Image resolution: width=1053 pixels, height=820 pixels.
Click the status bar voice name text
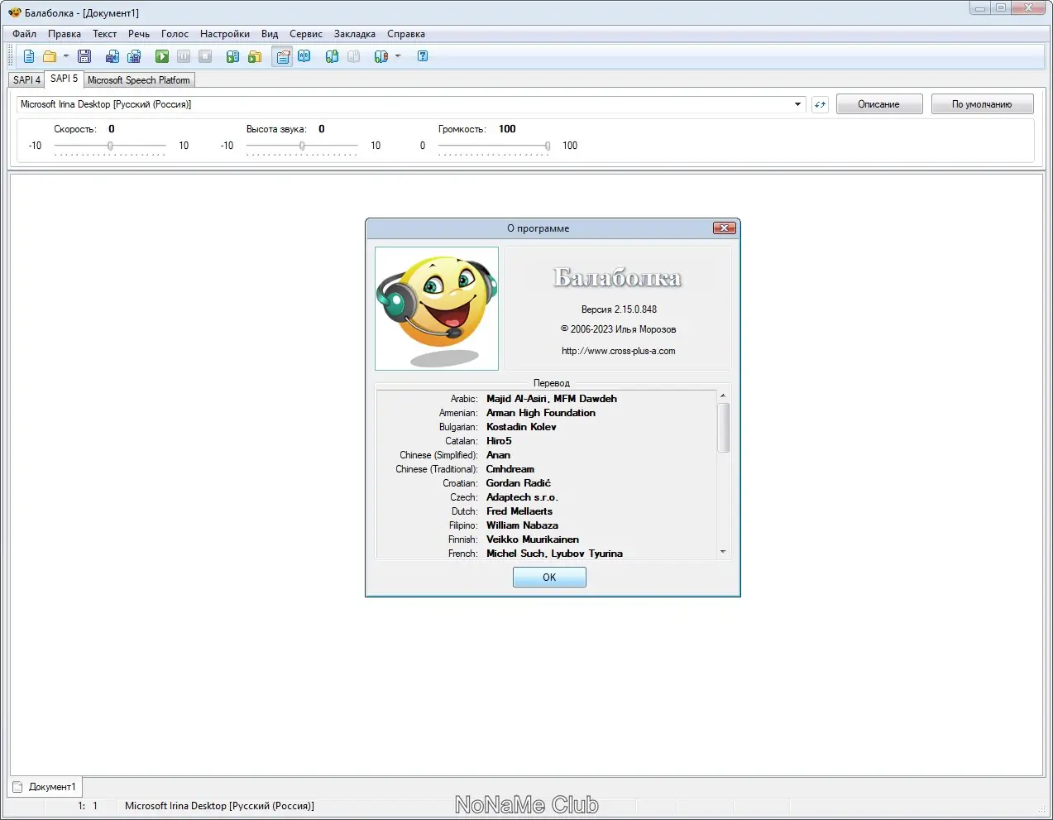click(219, 806)
